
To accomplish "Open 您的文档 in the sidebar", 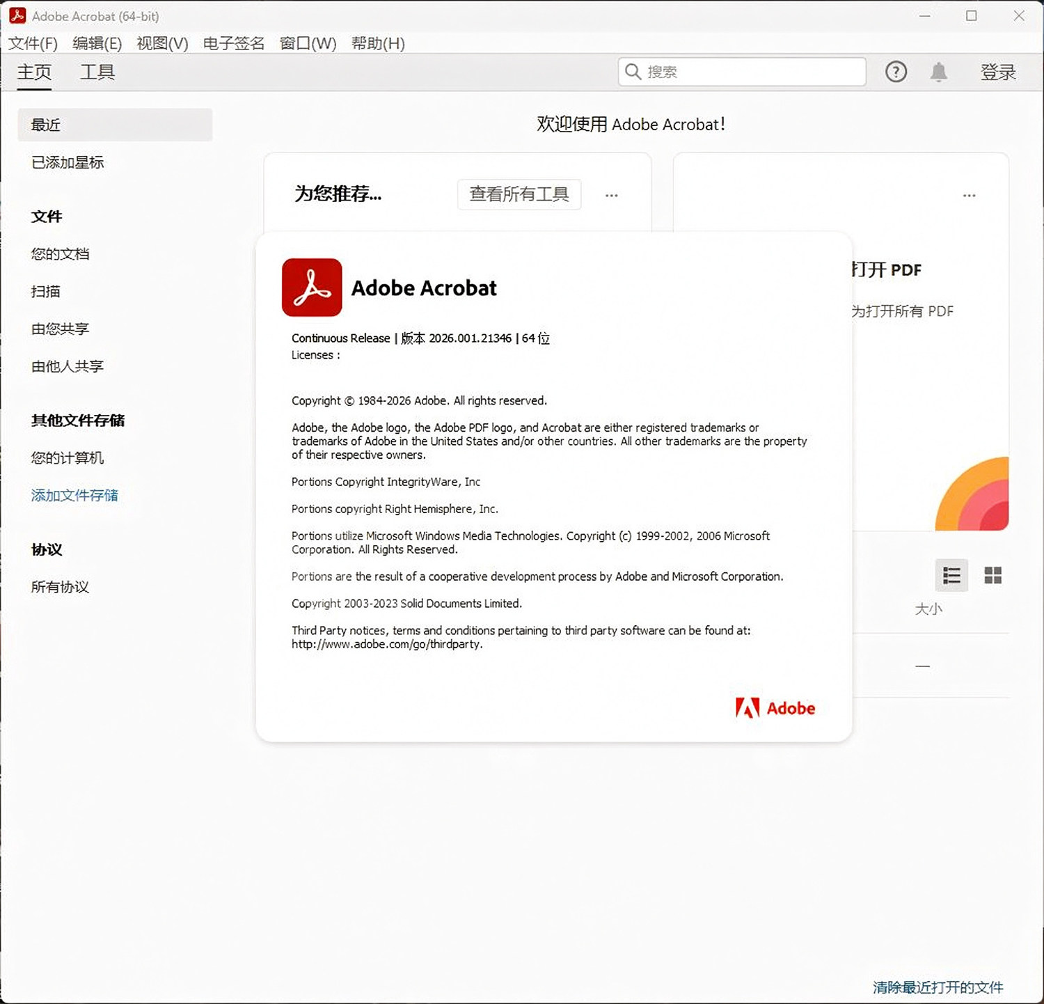I will (60, 254).
